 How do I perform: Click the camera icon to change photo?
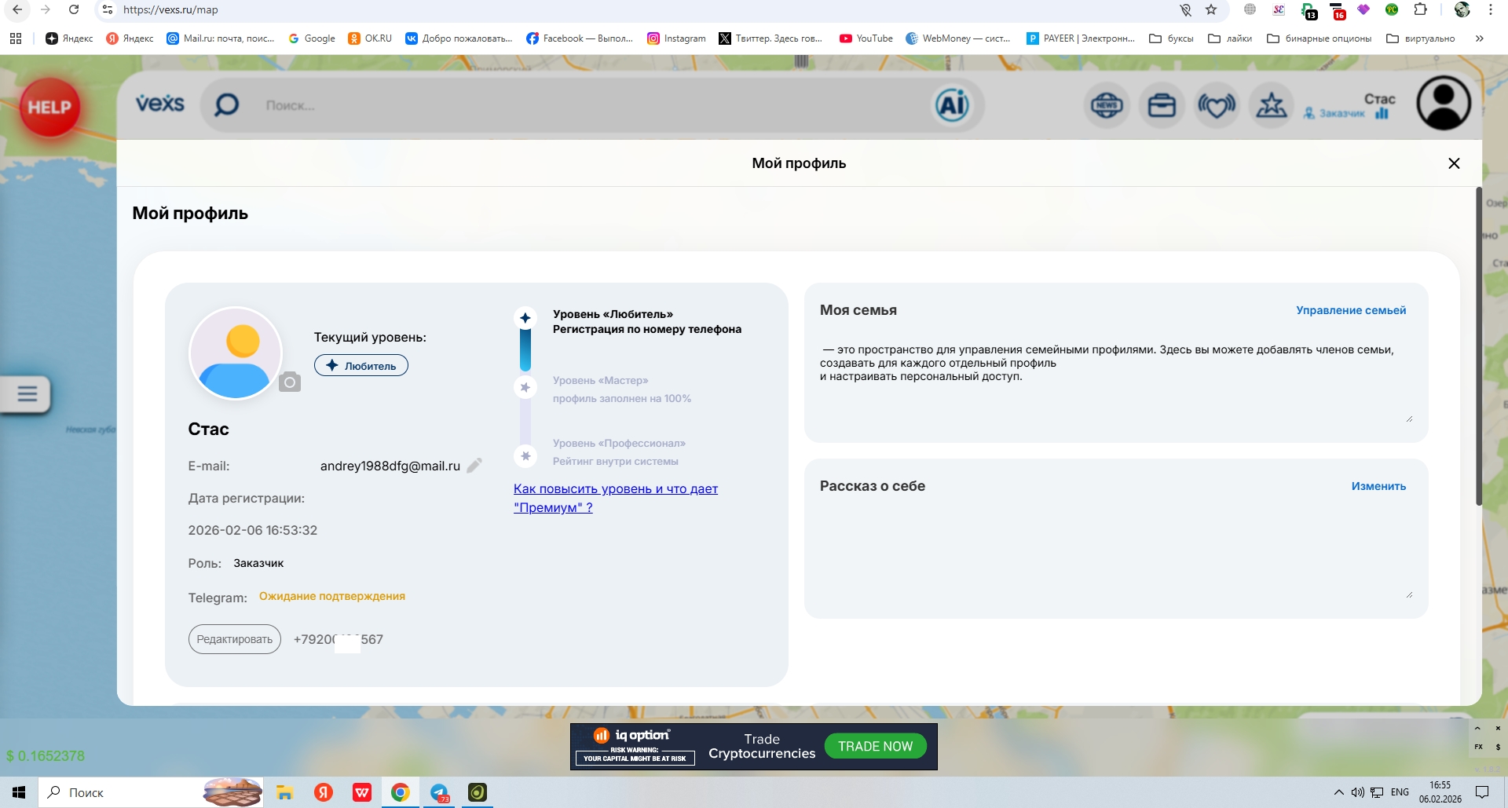290,382
